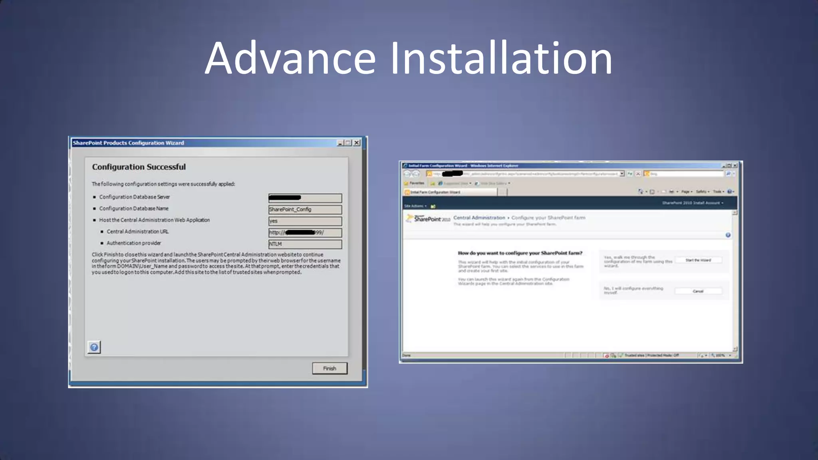
Task: Click the Home icon in IE command bar
Action: [641, 192]
